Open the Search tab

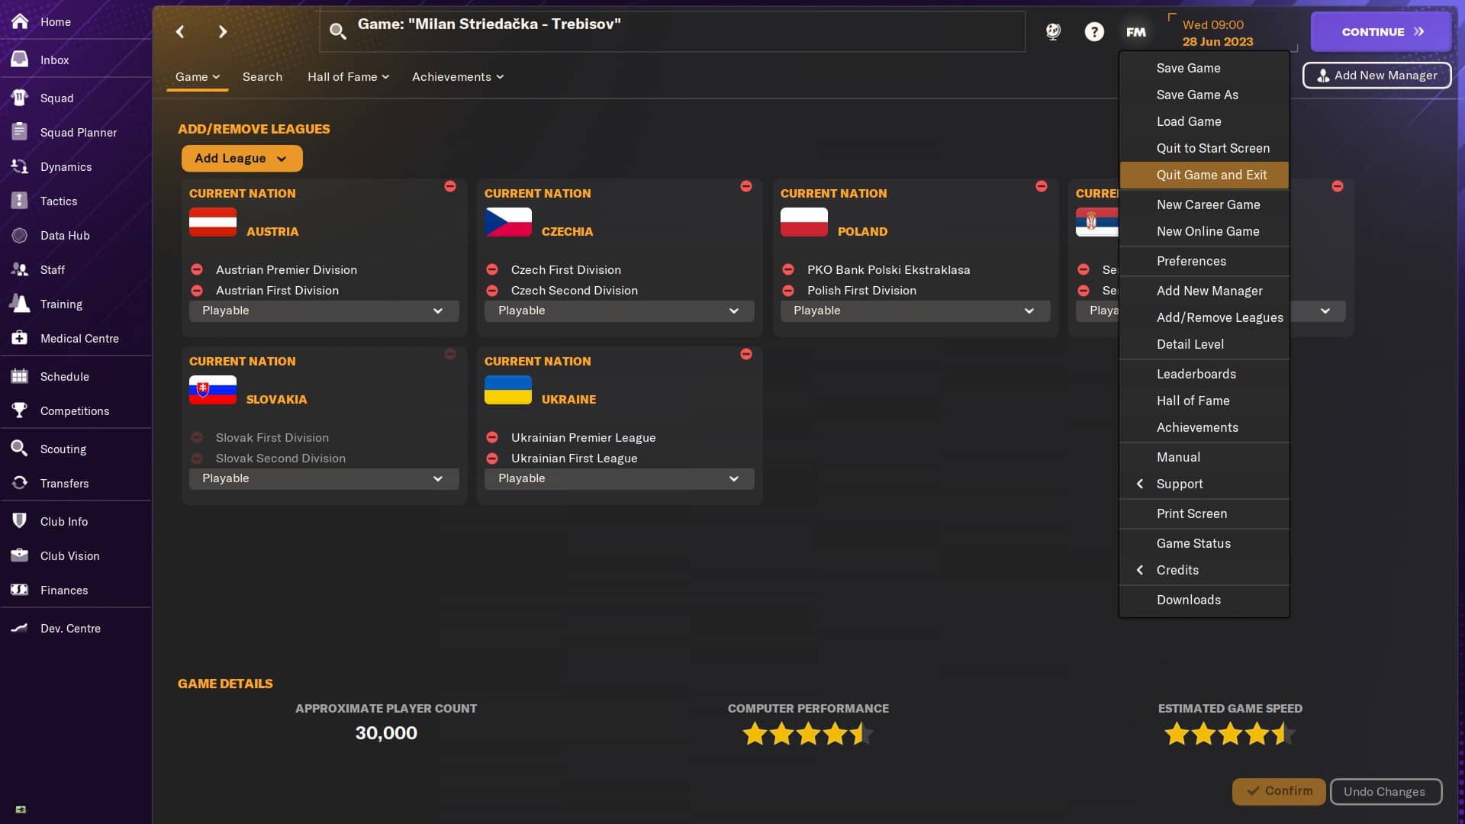point(262,76)
